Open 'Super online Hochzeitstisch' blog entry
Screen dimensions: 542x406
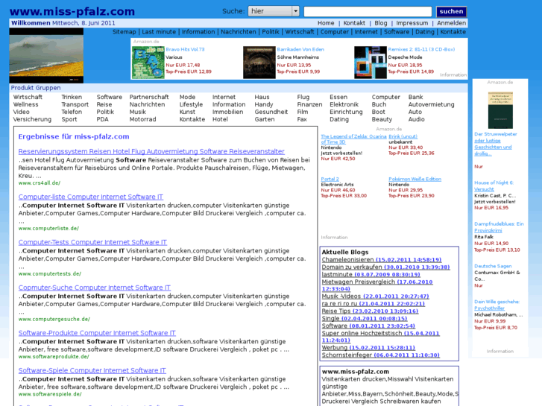(x=380, y=337)
